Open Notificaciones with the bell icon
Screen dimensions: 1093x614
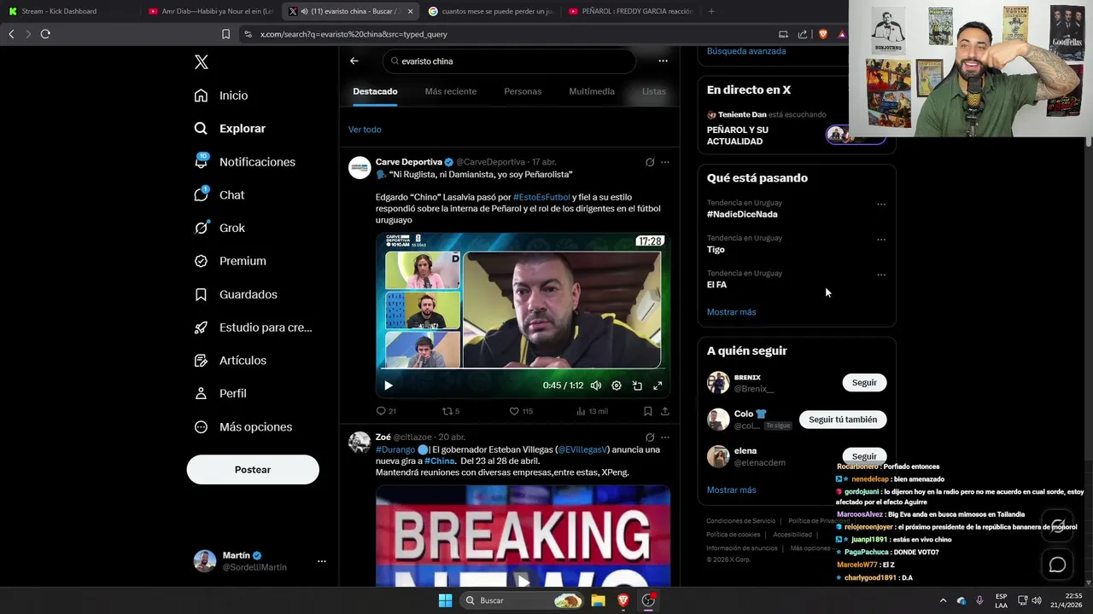(244, 162)
